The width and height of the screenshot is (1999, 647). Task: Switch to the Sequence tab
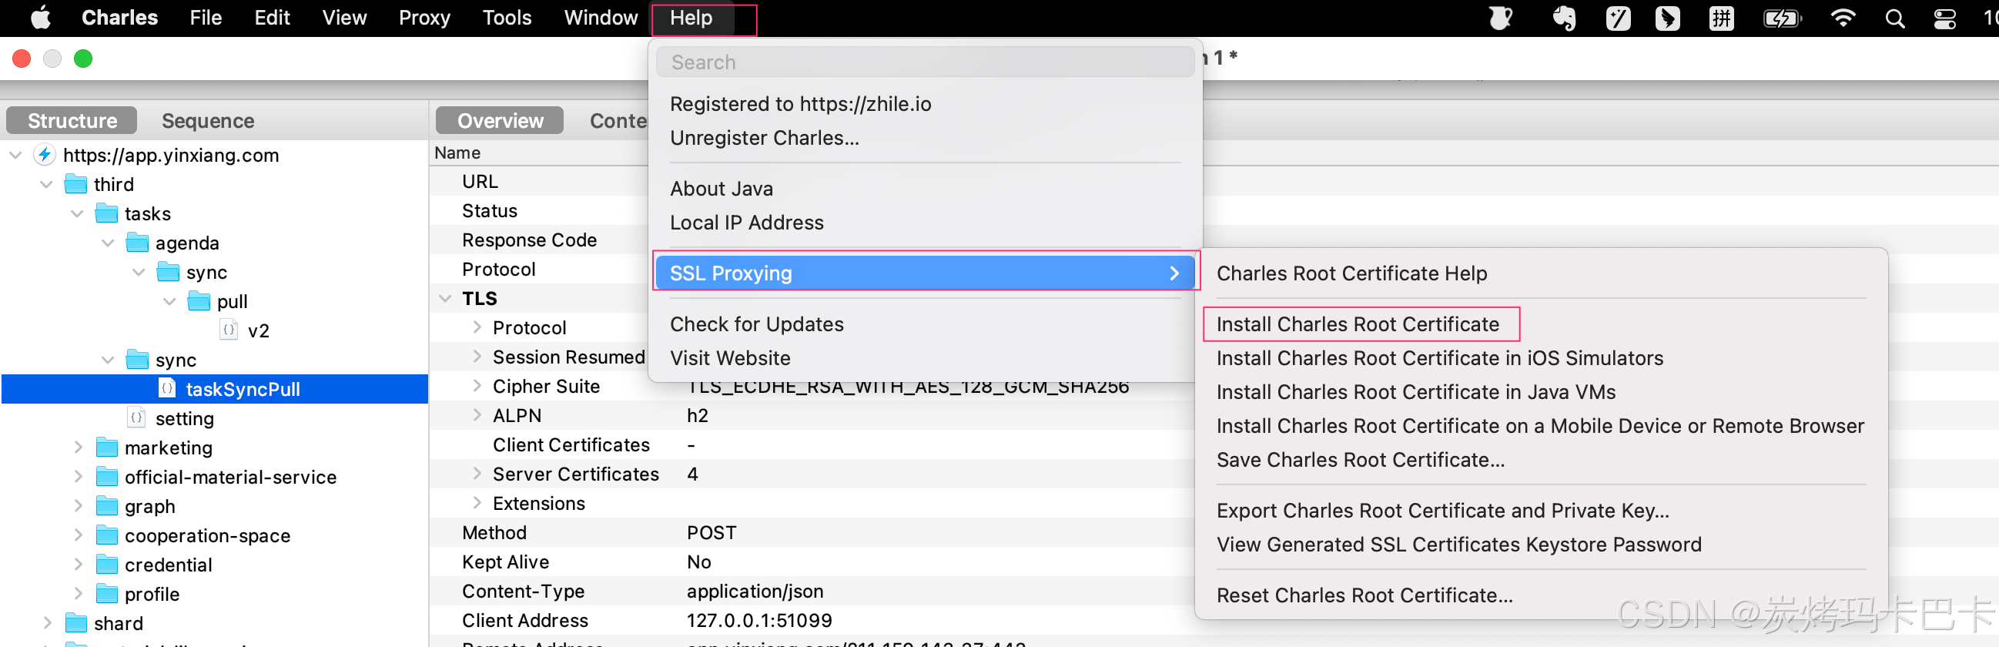207,121
